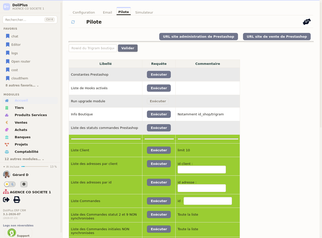Click the Achats coins icon
The width and height of the screenshot is (322, 238).
coord(7,130)
